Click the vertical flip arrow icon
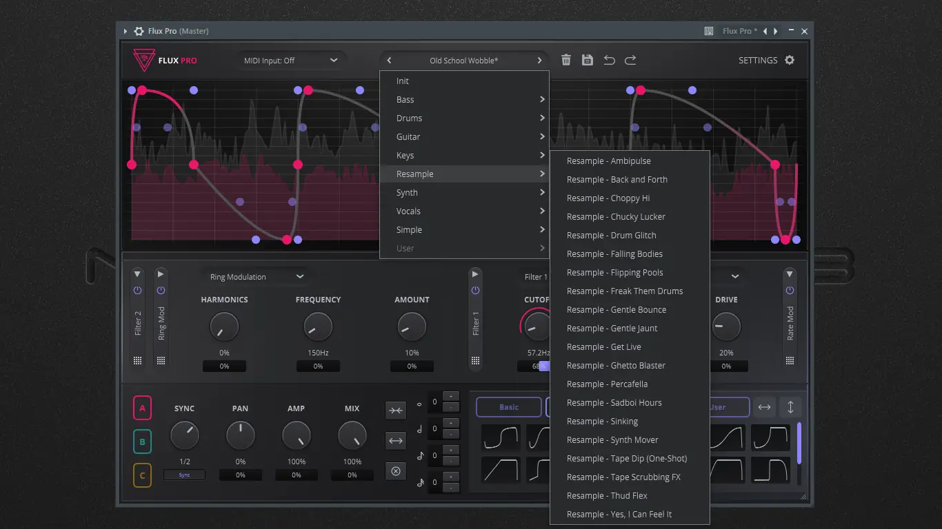 (790, 407)
